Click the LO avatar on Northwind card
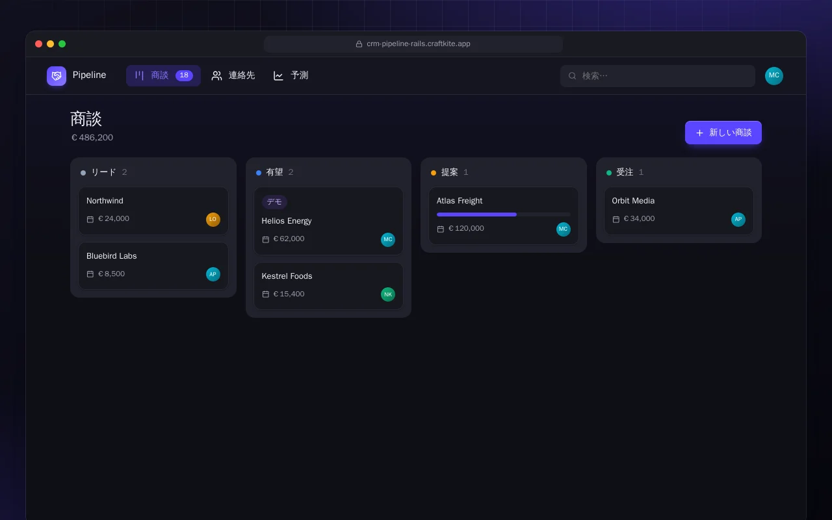Viewport: 832px width, 520px height. (213, 220)
